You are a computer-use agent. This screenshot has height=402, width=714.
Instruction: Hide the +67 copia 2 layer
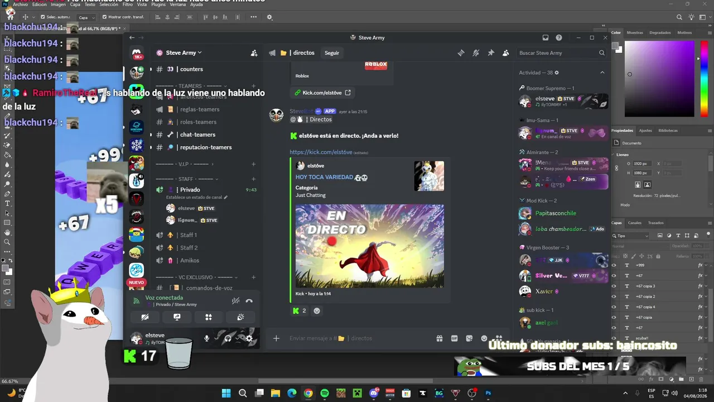[x=614, y=296]
